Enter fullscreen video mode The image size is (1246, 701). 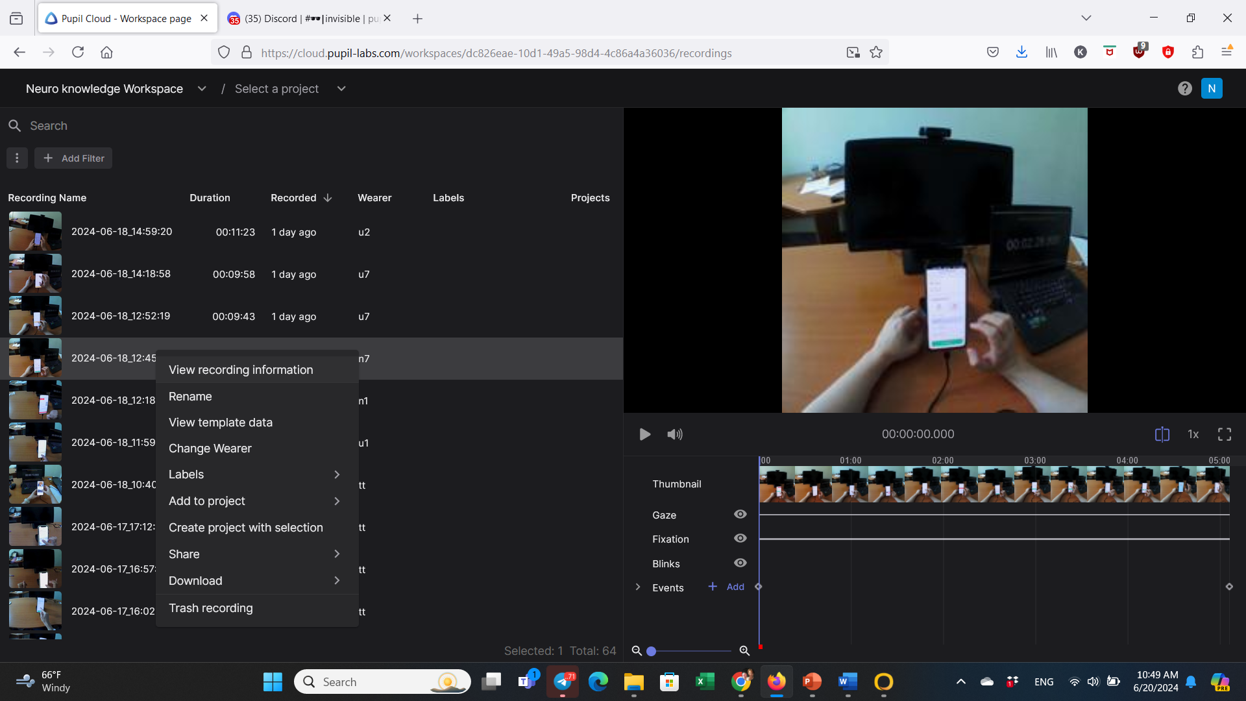[1225, 434]
